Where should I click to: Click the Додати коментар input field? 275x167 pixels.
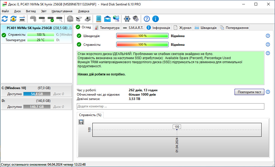pos(171,106)
